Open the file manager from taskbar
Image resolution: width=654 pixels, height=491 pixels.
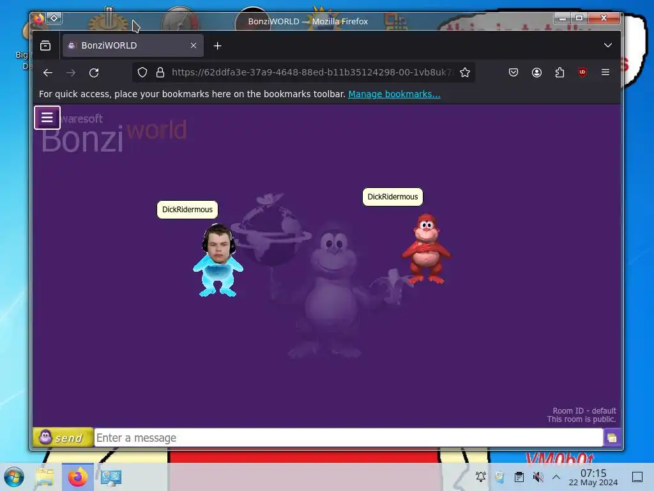tap(45, 477)
